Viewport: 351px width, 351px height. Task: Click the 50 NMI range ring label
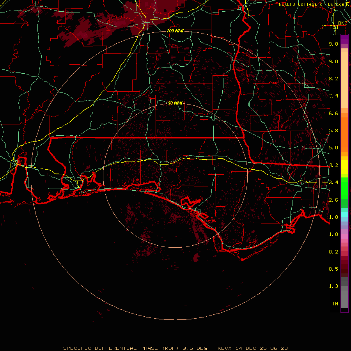[175, 103]
